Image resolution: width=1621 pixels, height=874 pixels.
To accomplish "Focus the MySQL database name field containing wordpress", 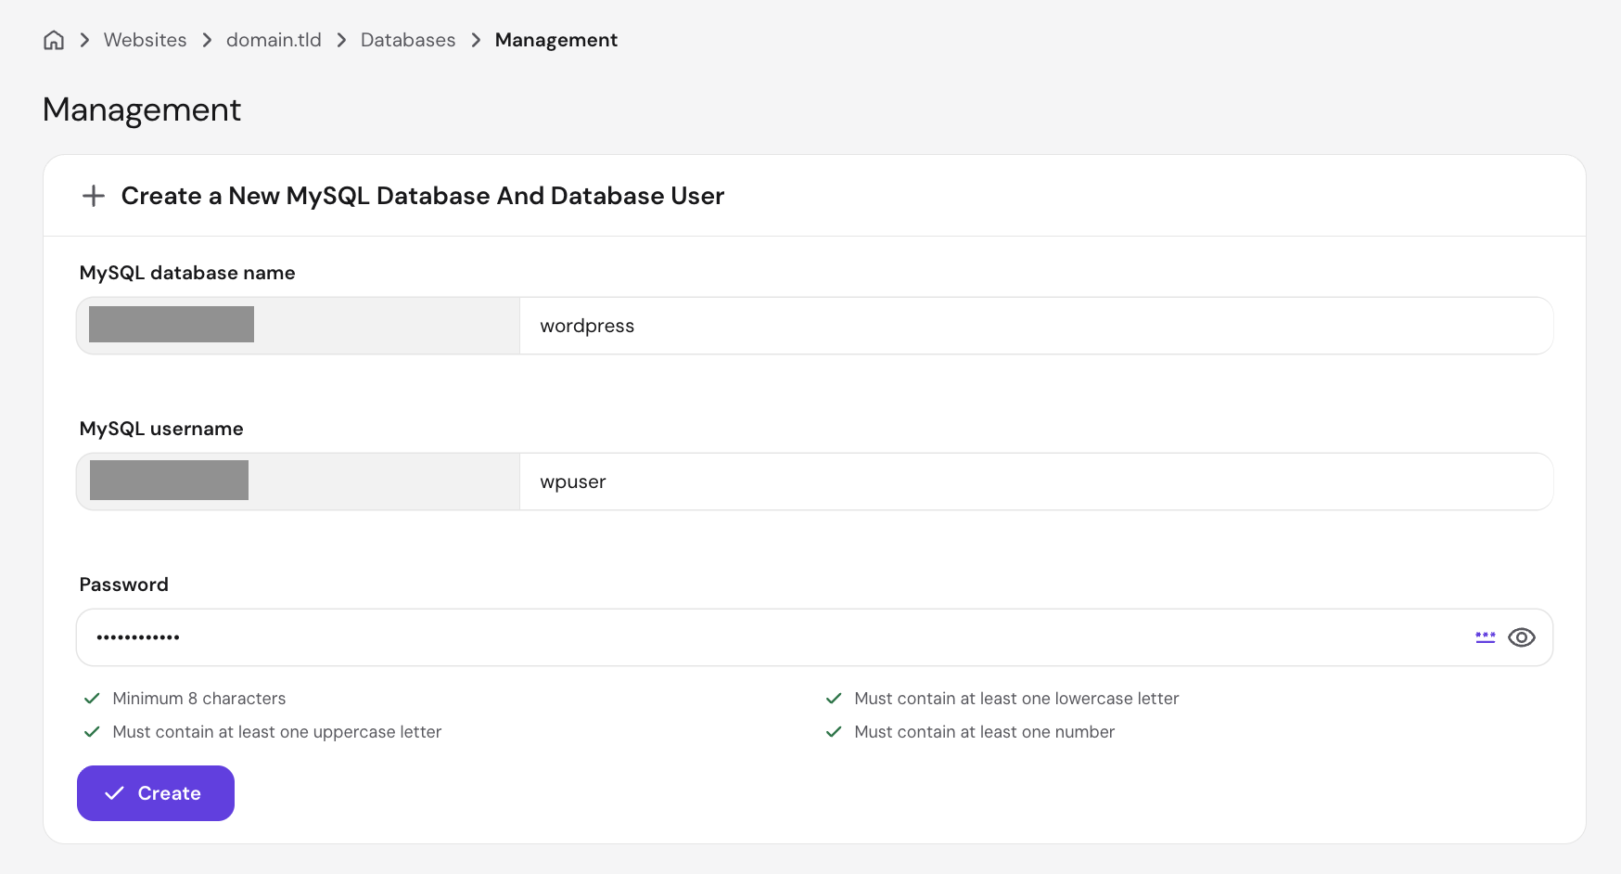I will tap(1036, 326).
